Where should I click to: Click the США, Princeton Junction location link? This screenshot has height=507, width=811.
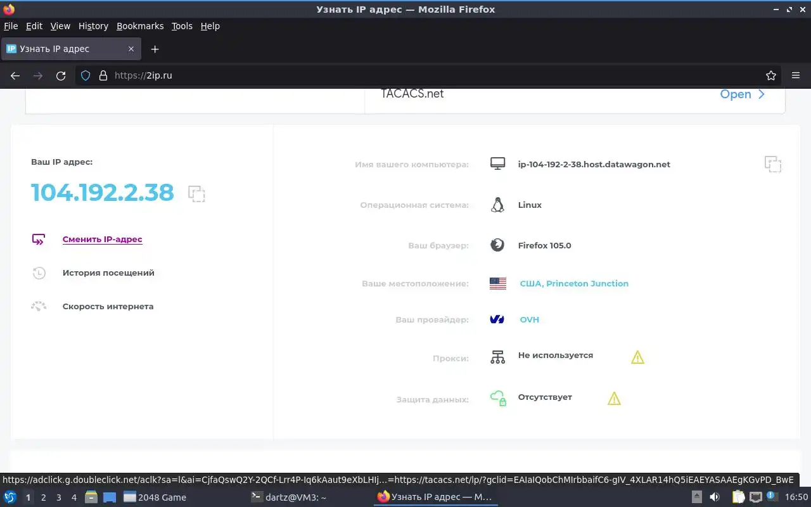(574, 283)
